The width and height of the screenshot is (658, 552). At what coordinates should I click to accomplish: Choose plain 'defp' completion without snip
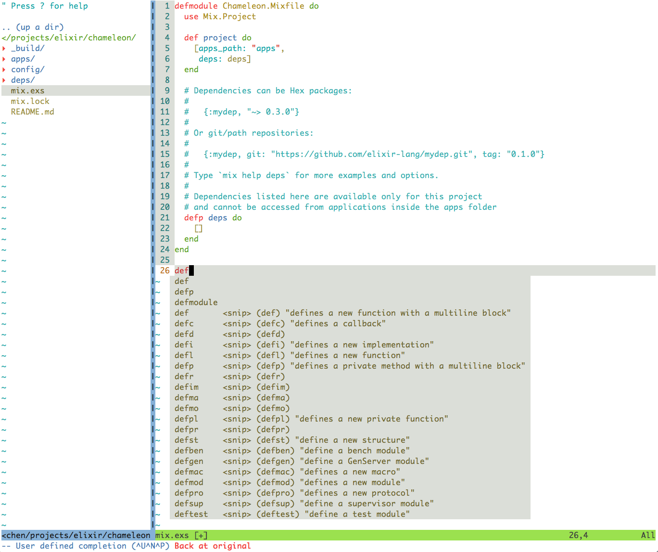pos(350,292)
